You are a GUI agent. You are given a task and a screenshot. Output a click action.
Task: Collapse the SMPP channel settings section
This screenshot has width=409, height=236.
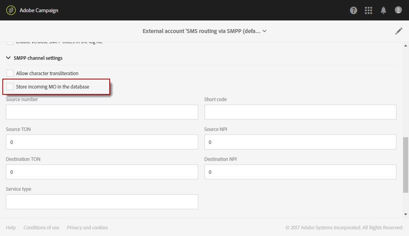pyautogui.click(x=9, y=58)
